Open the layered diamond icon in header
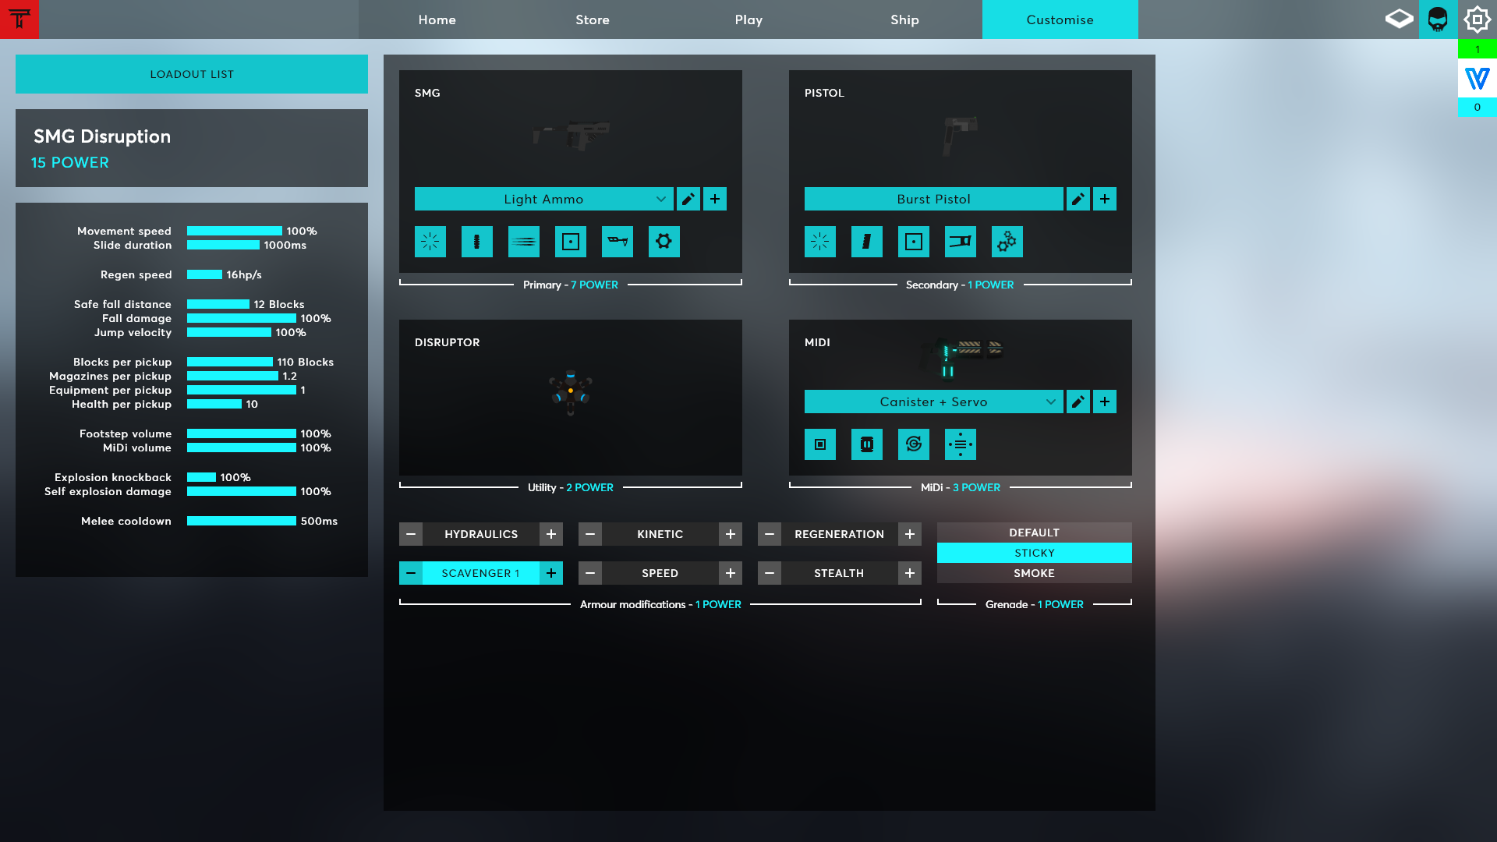 coord(1400,19)
